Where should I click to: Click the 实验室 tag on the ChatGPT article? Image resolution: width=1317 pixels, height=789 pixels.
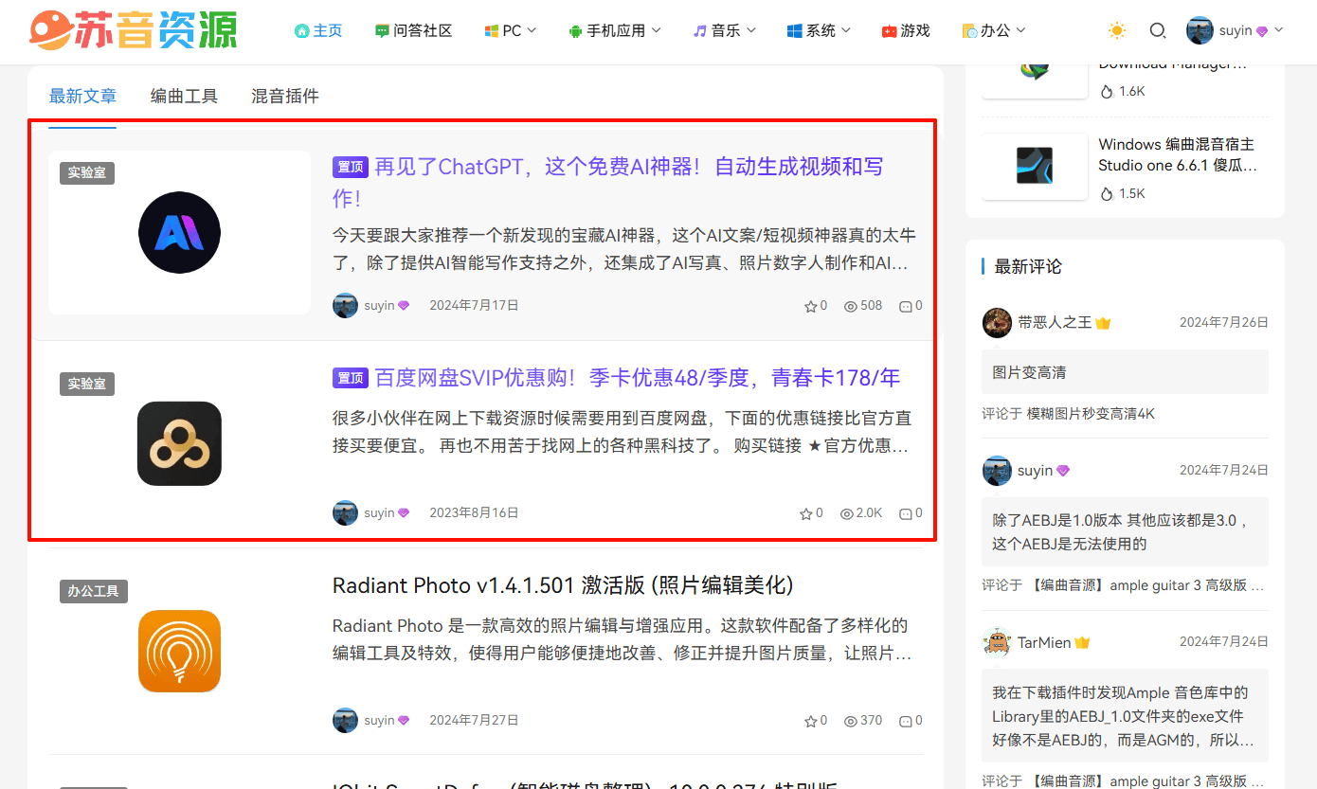point(87,173)
